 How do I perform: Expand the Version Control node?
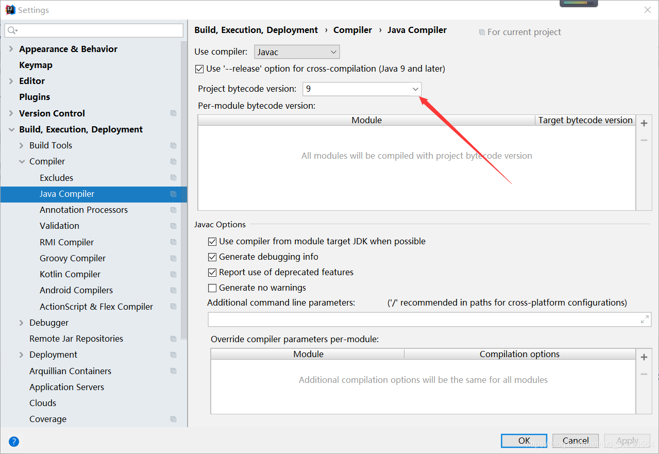click(11, 113)
